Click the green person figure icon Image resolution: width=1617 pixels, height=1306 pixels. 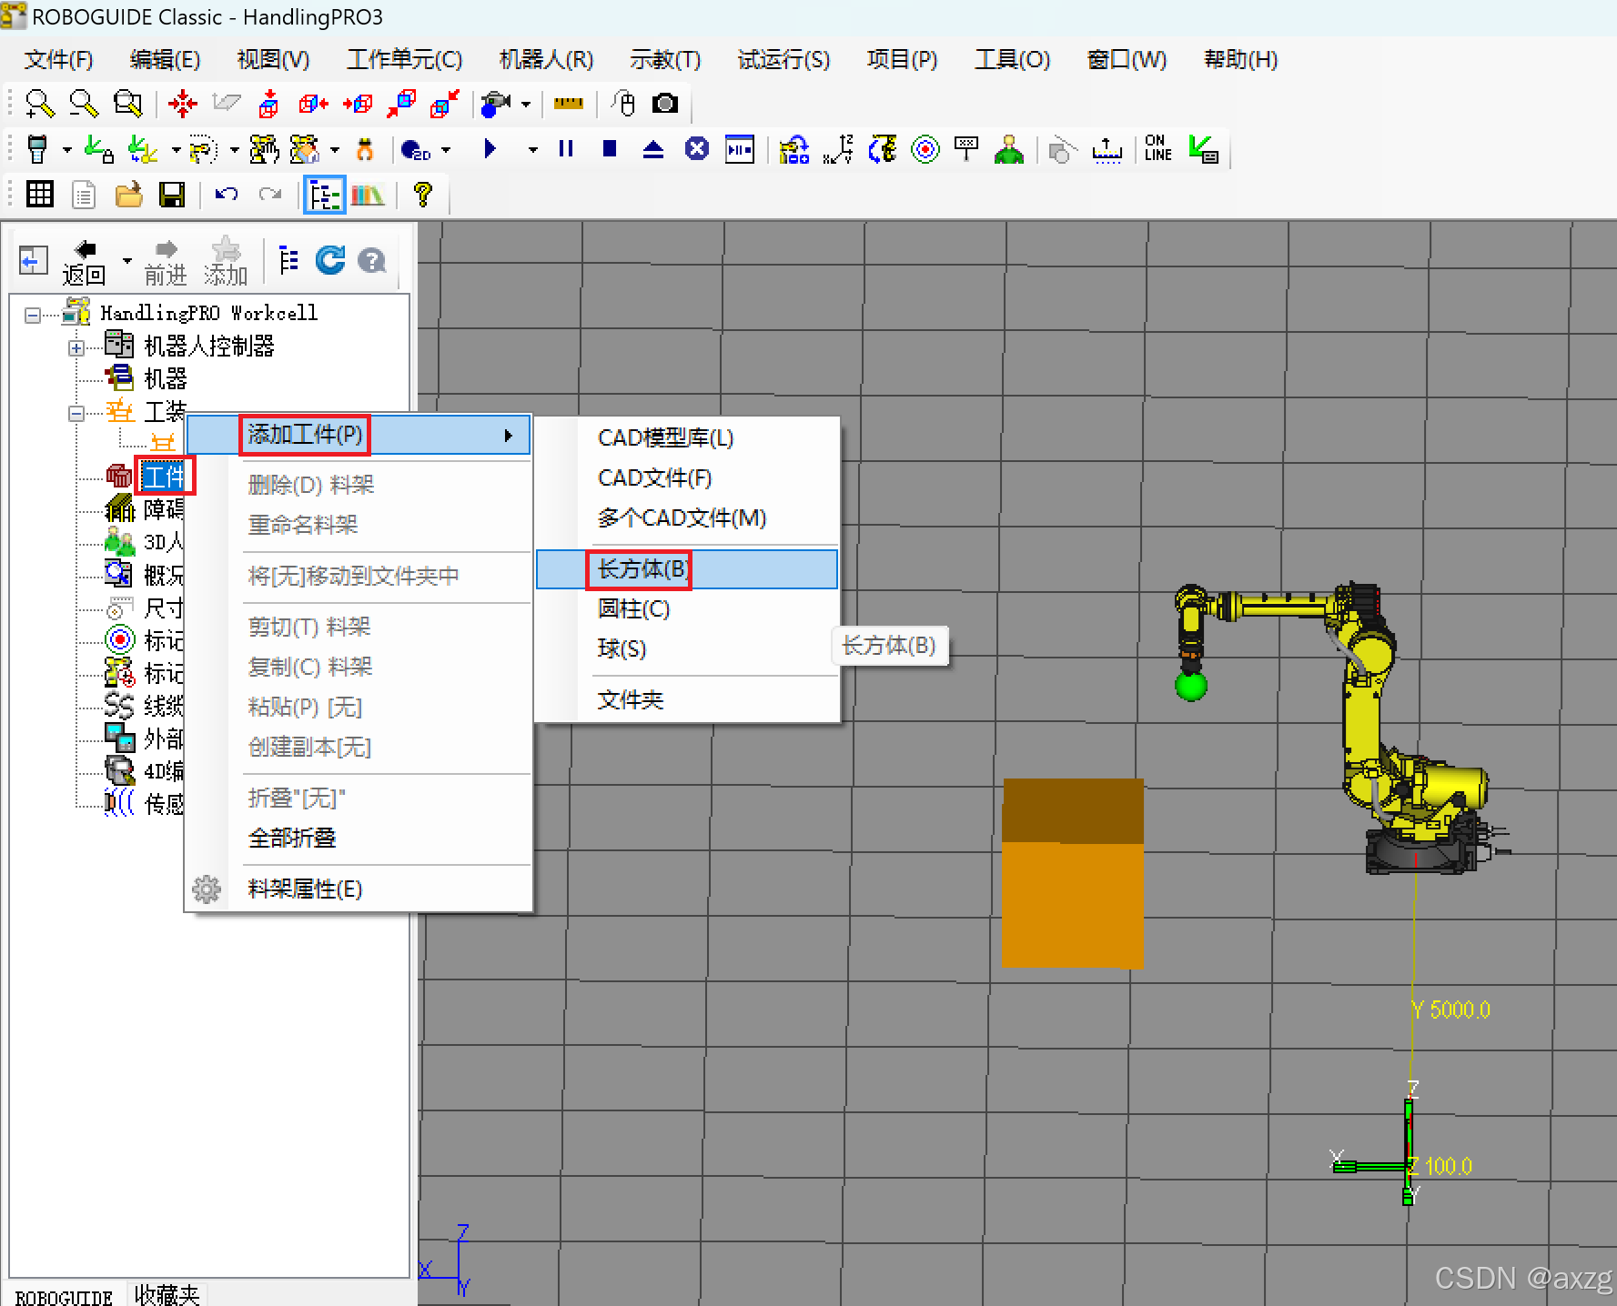pyautogui.click(x=1009, y=149)
